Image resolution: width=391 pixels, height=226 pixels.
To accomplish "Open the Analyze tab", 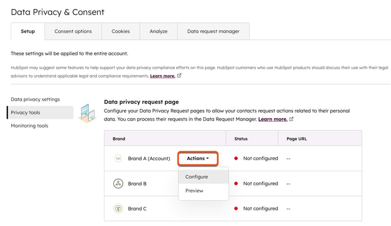I will [x=159, y=31].
